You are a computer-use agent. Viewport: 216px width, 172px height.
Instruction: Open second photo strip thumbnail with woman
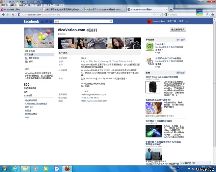tap(82, 43)
